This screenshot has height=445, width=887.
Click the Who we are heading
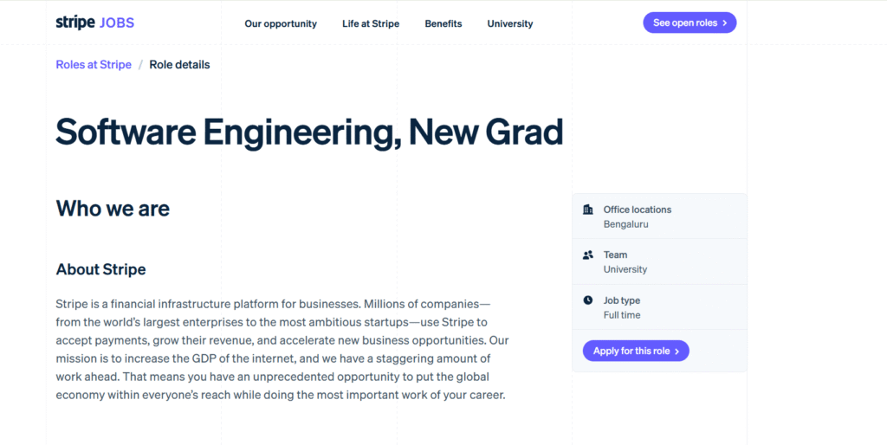coord(113,208)
